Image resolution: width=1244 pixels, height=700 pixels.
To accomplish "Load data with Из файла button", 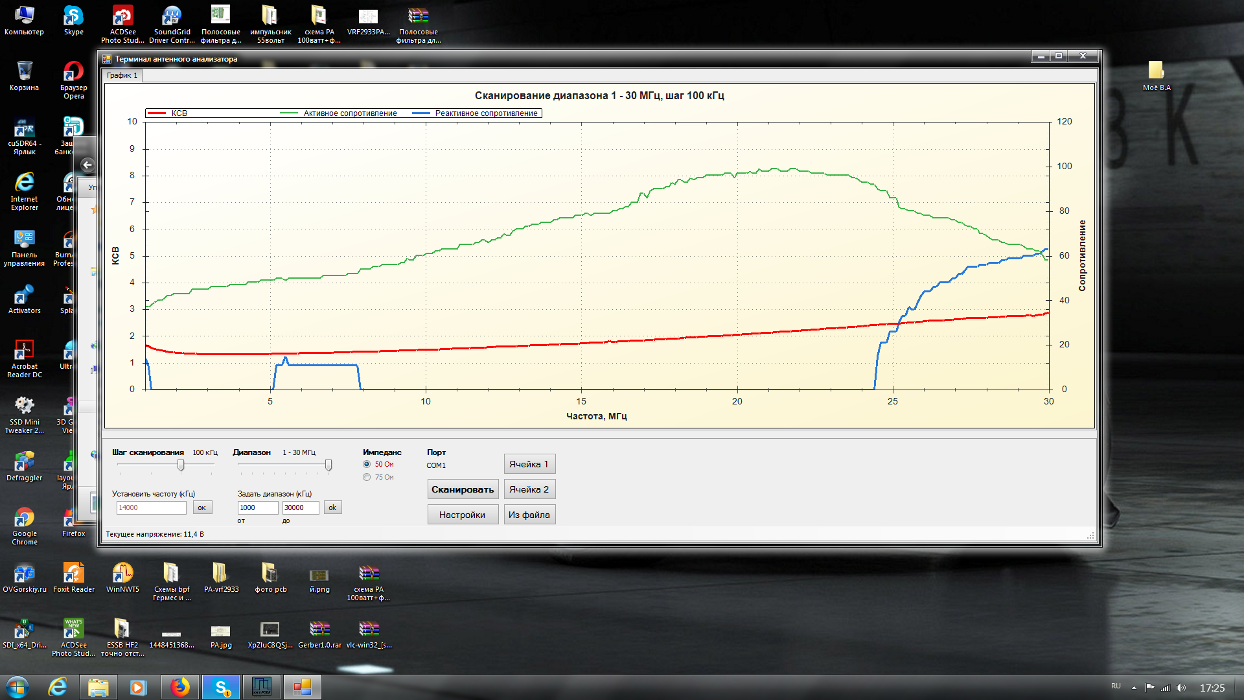I will pos(529,515).
